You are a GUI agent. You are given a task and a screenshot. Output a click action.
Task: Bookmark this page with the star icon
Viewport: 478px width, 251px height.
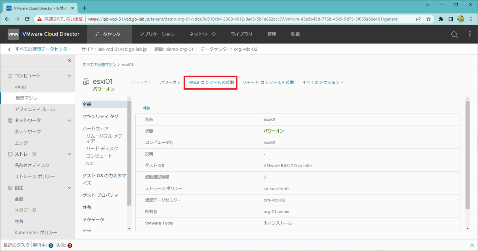pos(429,19)
